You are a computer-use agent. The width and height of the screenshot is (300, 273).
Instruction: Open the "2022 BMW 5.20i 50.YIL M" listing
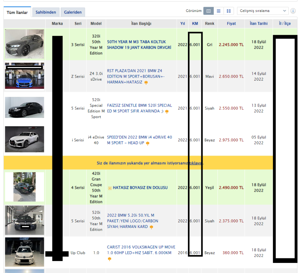(133, 221)
